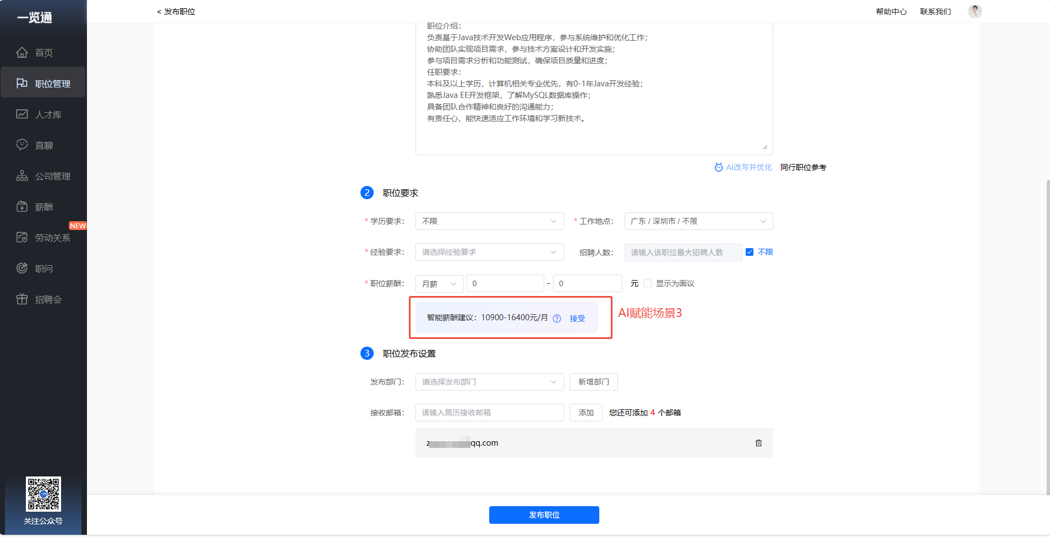The height and width of the screenshot is (537, 1050).
Task: Click the gift icon beside 招聘会
Action: (x=22, y=299)
